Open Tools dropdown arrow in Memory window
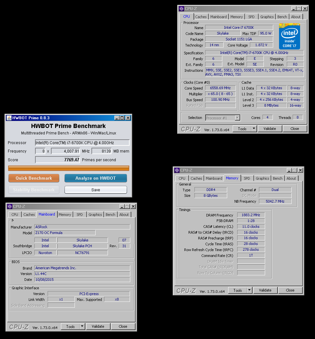The height and width of the screenshot is (339, 315). click(x=249, y=290)
